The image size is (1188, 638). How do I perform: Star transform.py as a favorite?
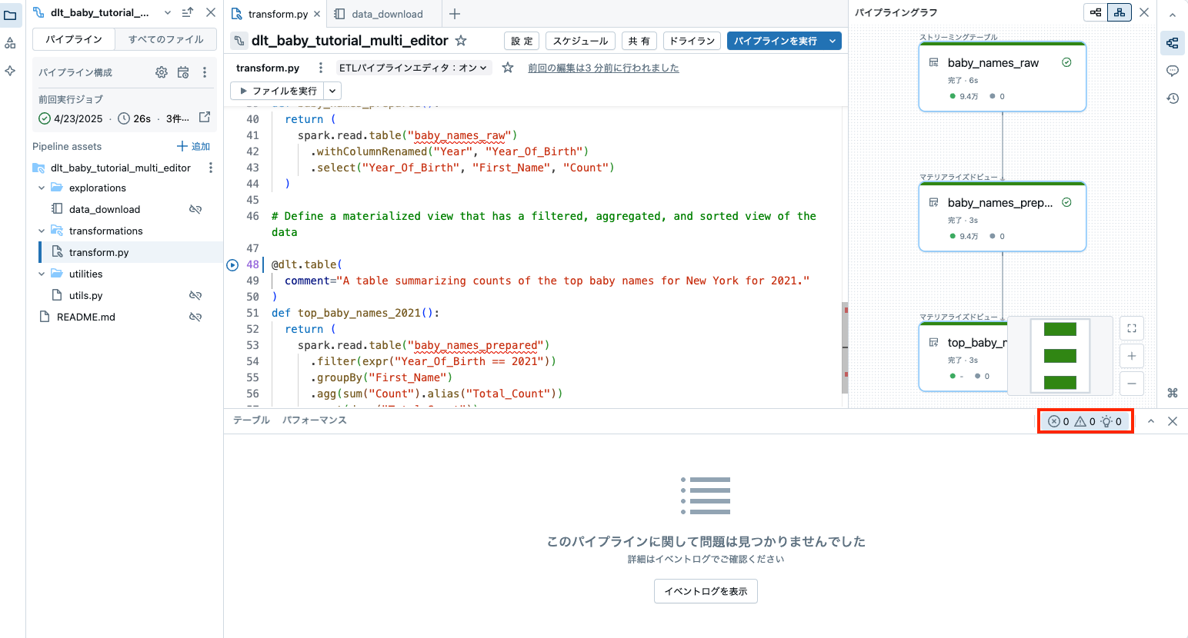tap(507, 68)
